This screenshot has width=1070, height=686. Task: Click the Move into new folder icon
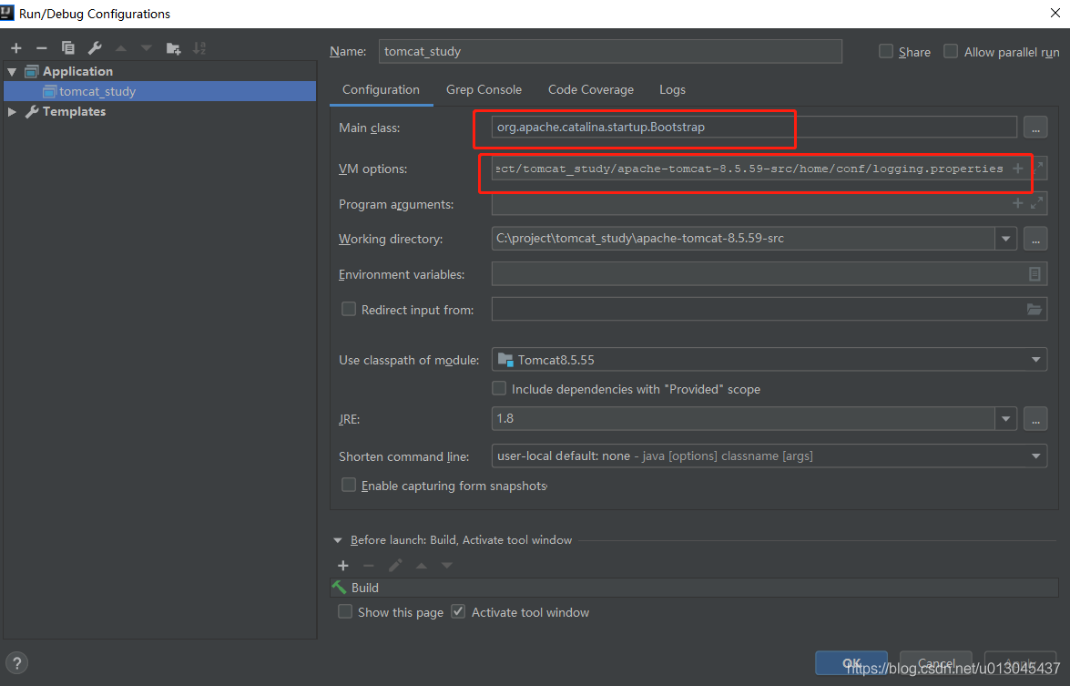[x=173, y=48]
